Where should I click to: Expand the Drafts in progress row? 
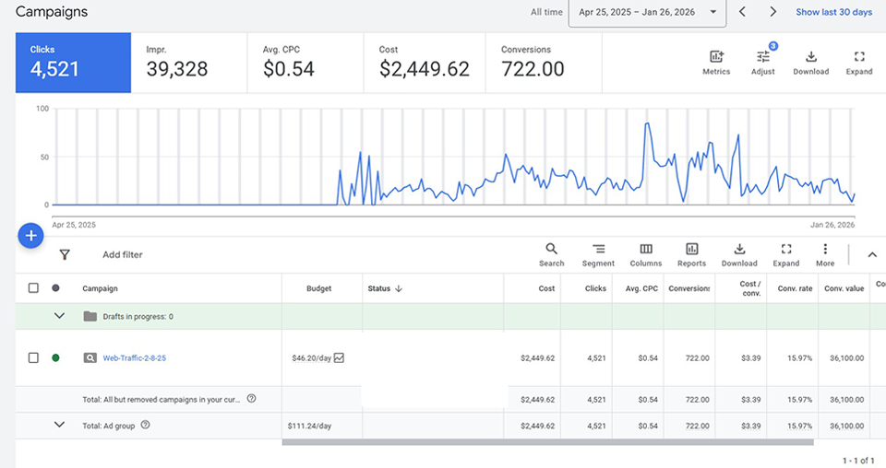(59, 316)
